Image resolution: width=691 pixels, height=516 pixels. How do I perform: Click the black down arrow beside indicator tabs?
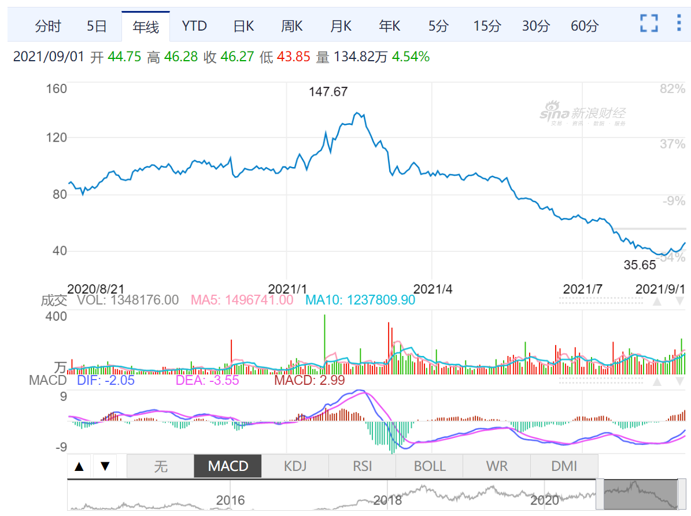click(105, 466)
